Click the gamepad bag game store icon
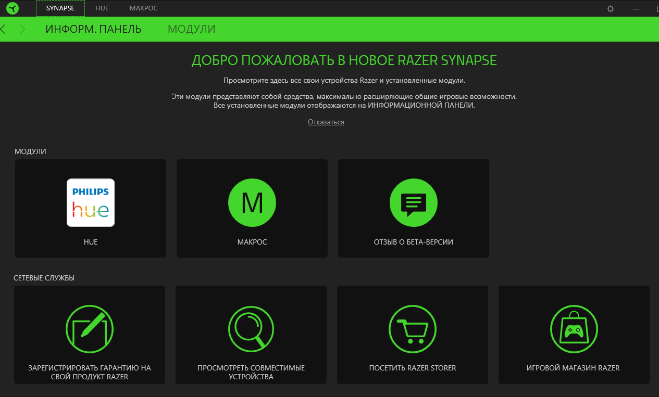Image resolution: width=659 pixels, height=397 pixels. pos(574,329)
